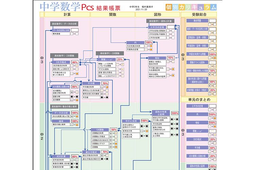This screenshot has width=255, height=170.
Task: Click the orange X marker in 2次方程式の利用 row
Action: point(77,66)
